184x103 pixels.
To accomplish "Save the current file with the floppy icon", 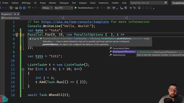I will (x=20, y=8).
